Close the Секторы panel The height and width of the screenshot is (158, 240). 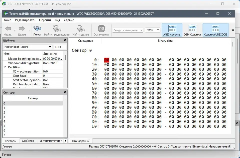[65, 92]
